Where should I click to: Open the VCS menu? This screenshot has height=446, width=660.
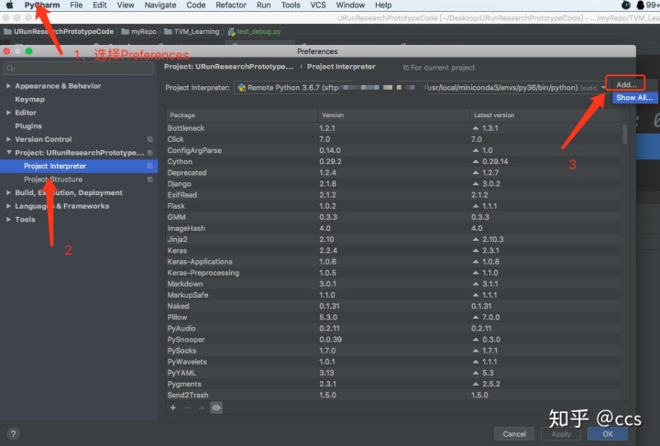pyautogui.click(x=318, y=5)
